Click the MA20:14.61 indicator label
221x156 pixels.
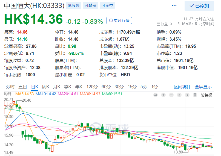(x=68, y=94)
